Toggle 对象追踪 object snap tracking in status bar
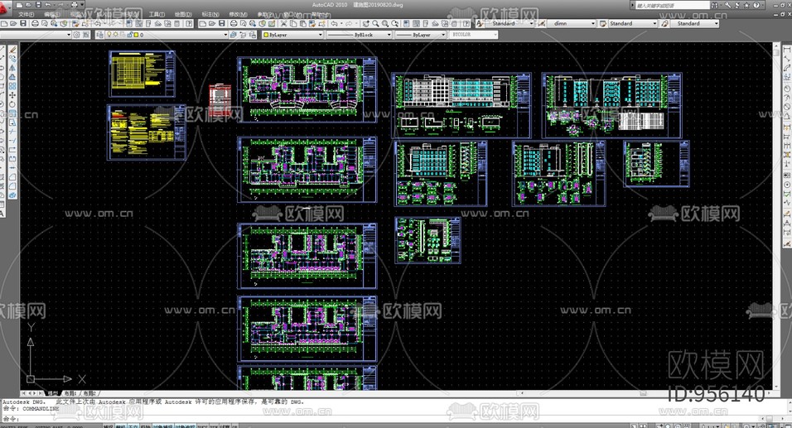The image size is (792, 428). [x=185, y=426]
